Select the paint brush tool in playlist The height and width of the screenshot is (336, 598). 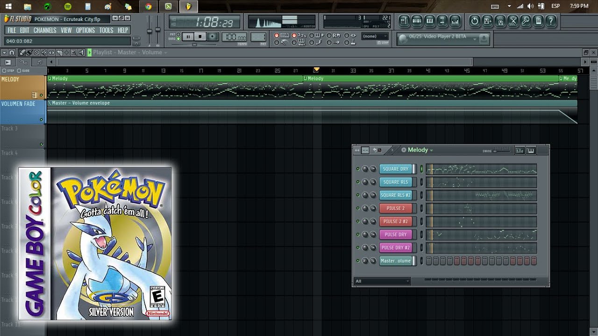(x=29, y=53)
